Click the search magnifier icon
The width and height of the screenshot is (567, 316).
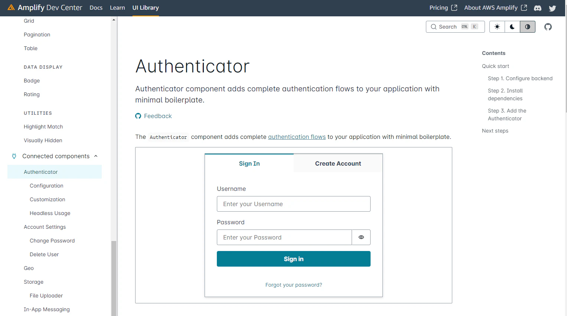click(433, 27)
